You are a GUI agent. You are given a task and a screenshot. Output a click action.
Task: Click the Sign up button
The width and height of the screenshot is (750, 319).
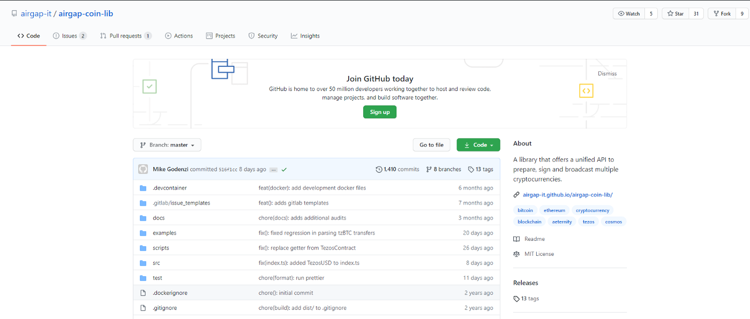pos(380,112)
